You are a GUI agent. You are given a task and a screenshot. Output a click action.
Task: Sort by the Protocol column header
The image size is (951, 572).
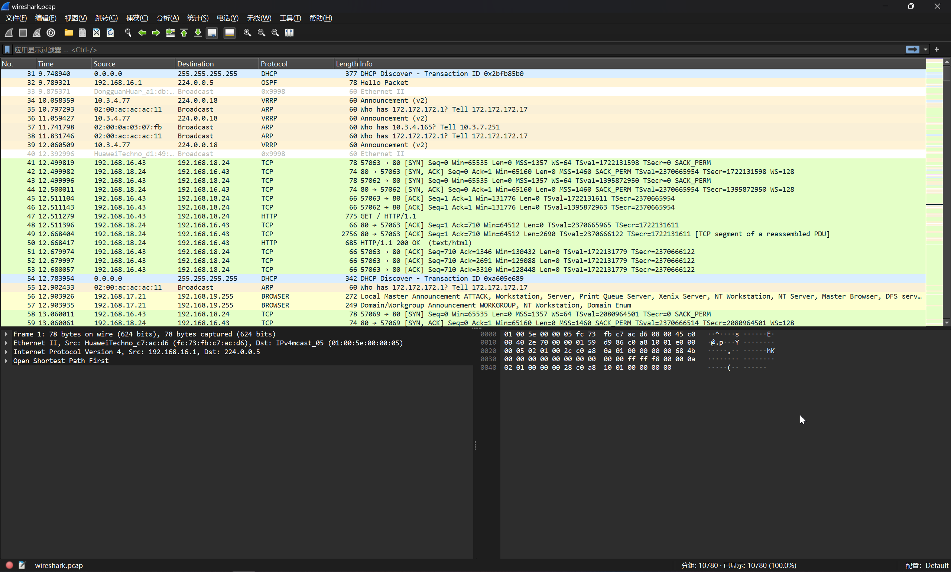coord(296,63)
